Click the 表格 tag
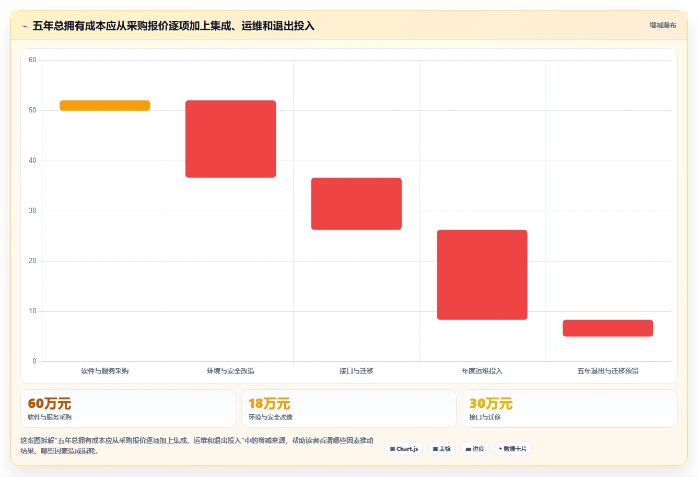 click(x=441, y=449)
